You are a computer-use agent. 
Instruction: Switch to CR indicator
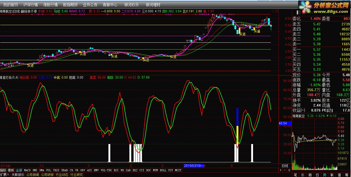(x=72, y=170)
